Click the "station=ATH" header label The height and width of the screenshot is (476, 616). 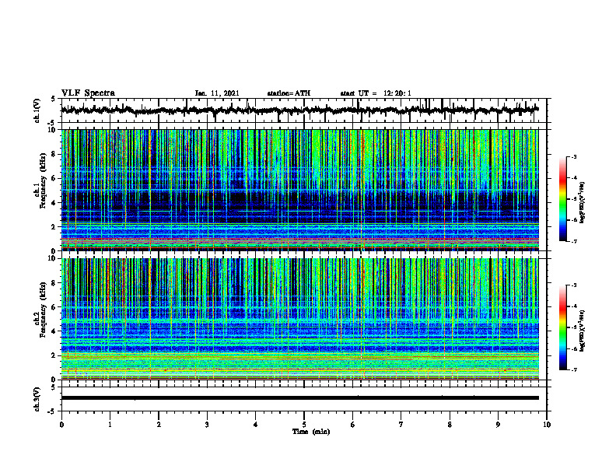pyautogui.click(x=289, y=93)
